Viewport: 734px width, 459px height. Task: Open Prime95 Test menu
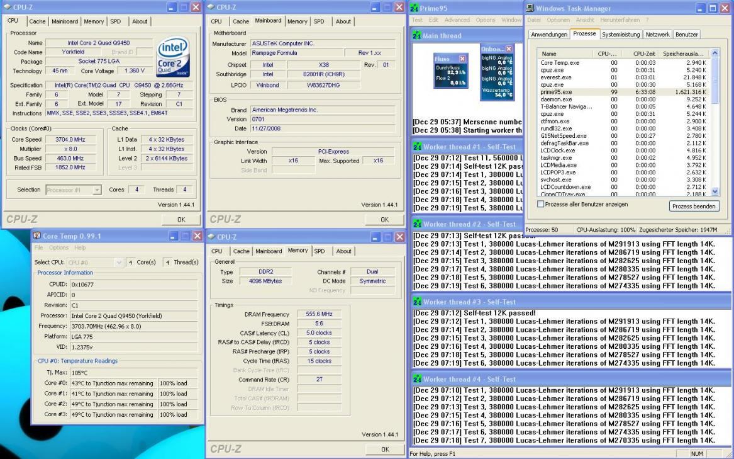[x=417, y=20]
